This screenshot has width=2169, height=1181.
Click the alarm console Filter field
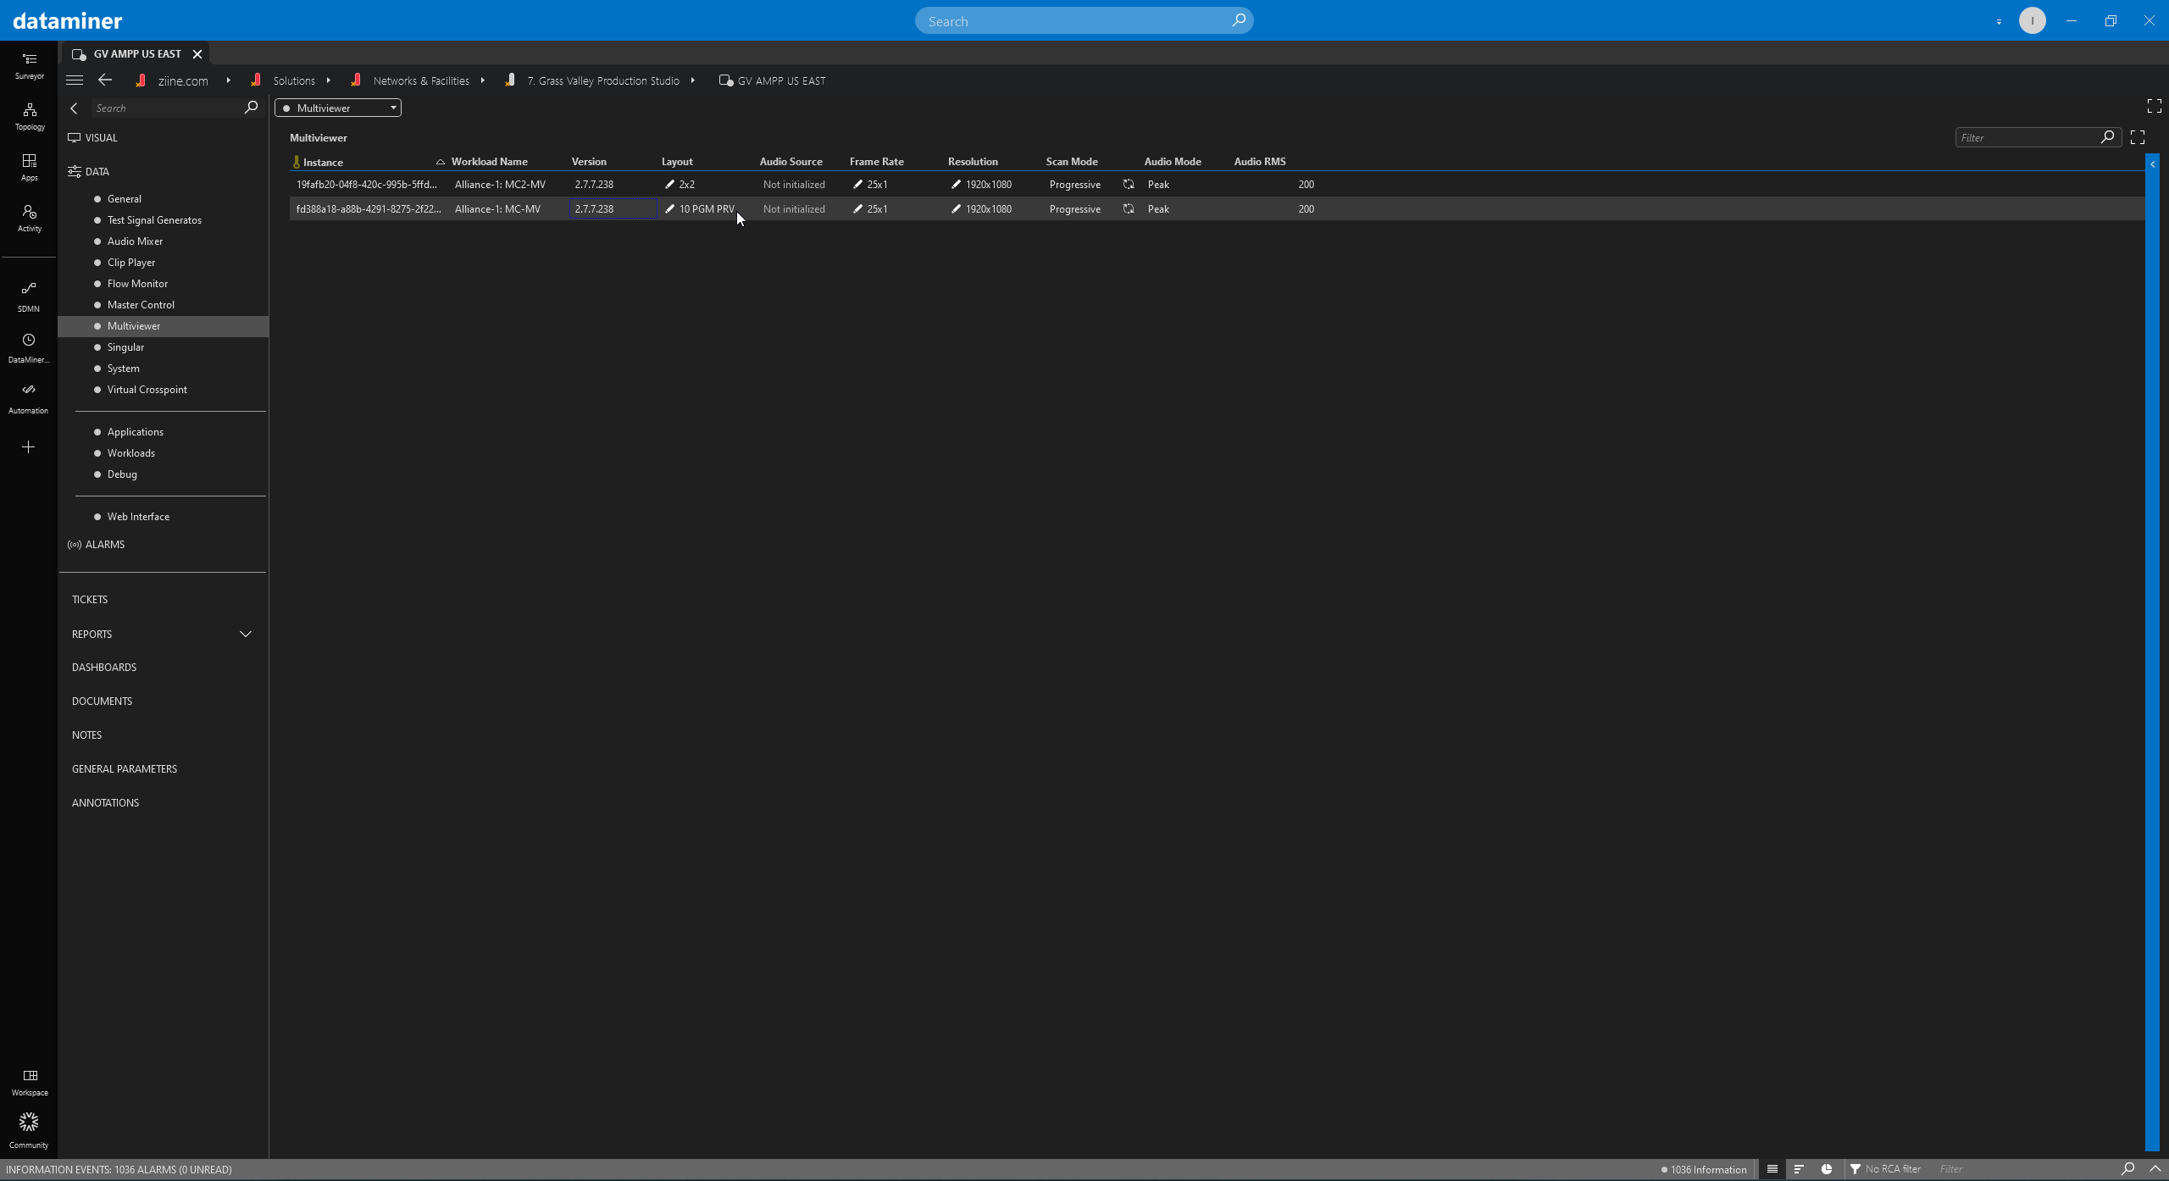pyautogui.click(x=2025, y=1169)
